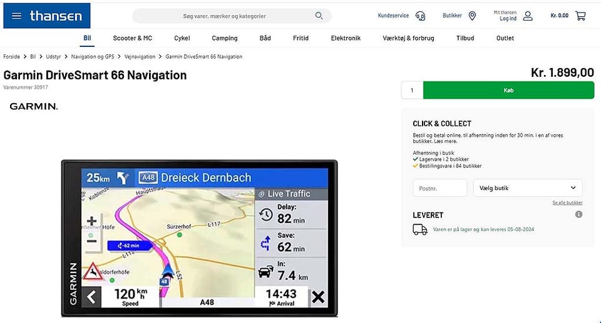
Task: Open the Scooter & MC category
Action: coord(133,38)
